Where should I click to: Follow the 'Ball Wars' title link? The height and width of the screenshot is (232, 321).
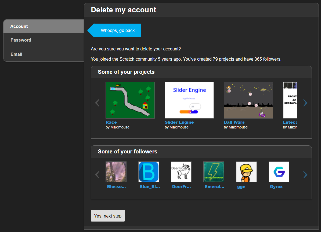[234, 122]
